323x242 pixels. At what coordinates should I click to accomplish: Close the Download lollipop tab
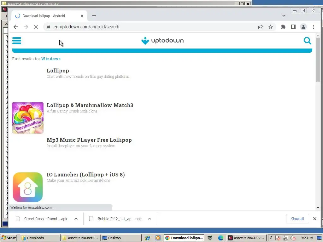[x=82, y=16]
